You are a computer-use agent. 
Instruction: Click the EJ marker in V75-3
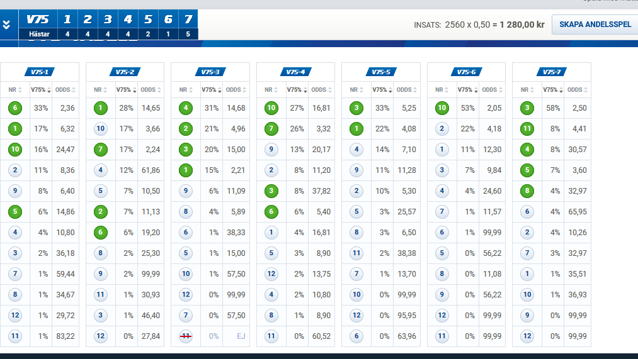241,336
